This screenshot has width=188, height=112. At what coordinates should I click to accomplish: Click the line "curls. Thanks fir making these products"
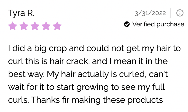click(85, 100)
